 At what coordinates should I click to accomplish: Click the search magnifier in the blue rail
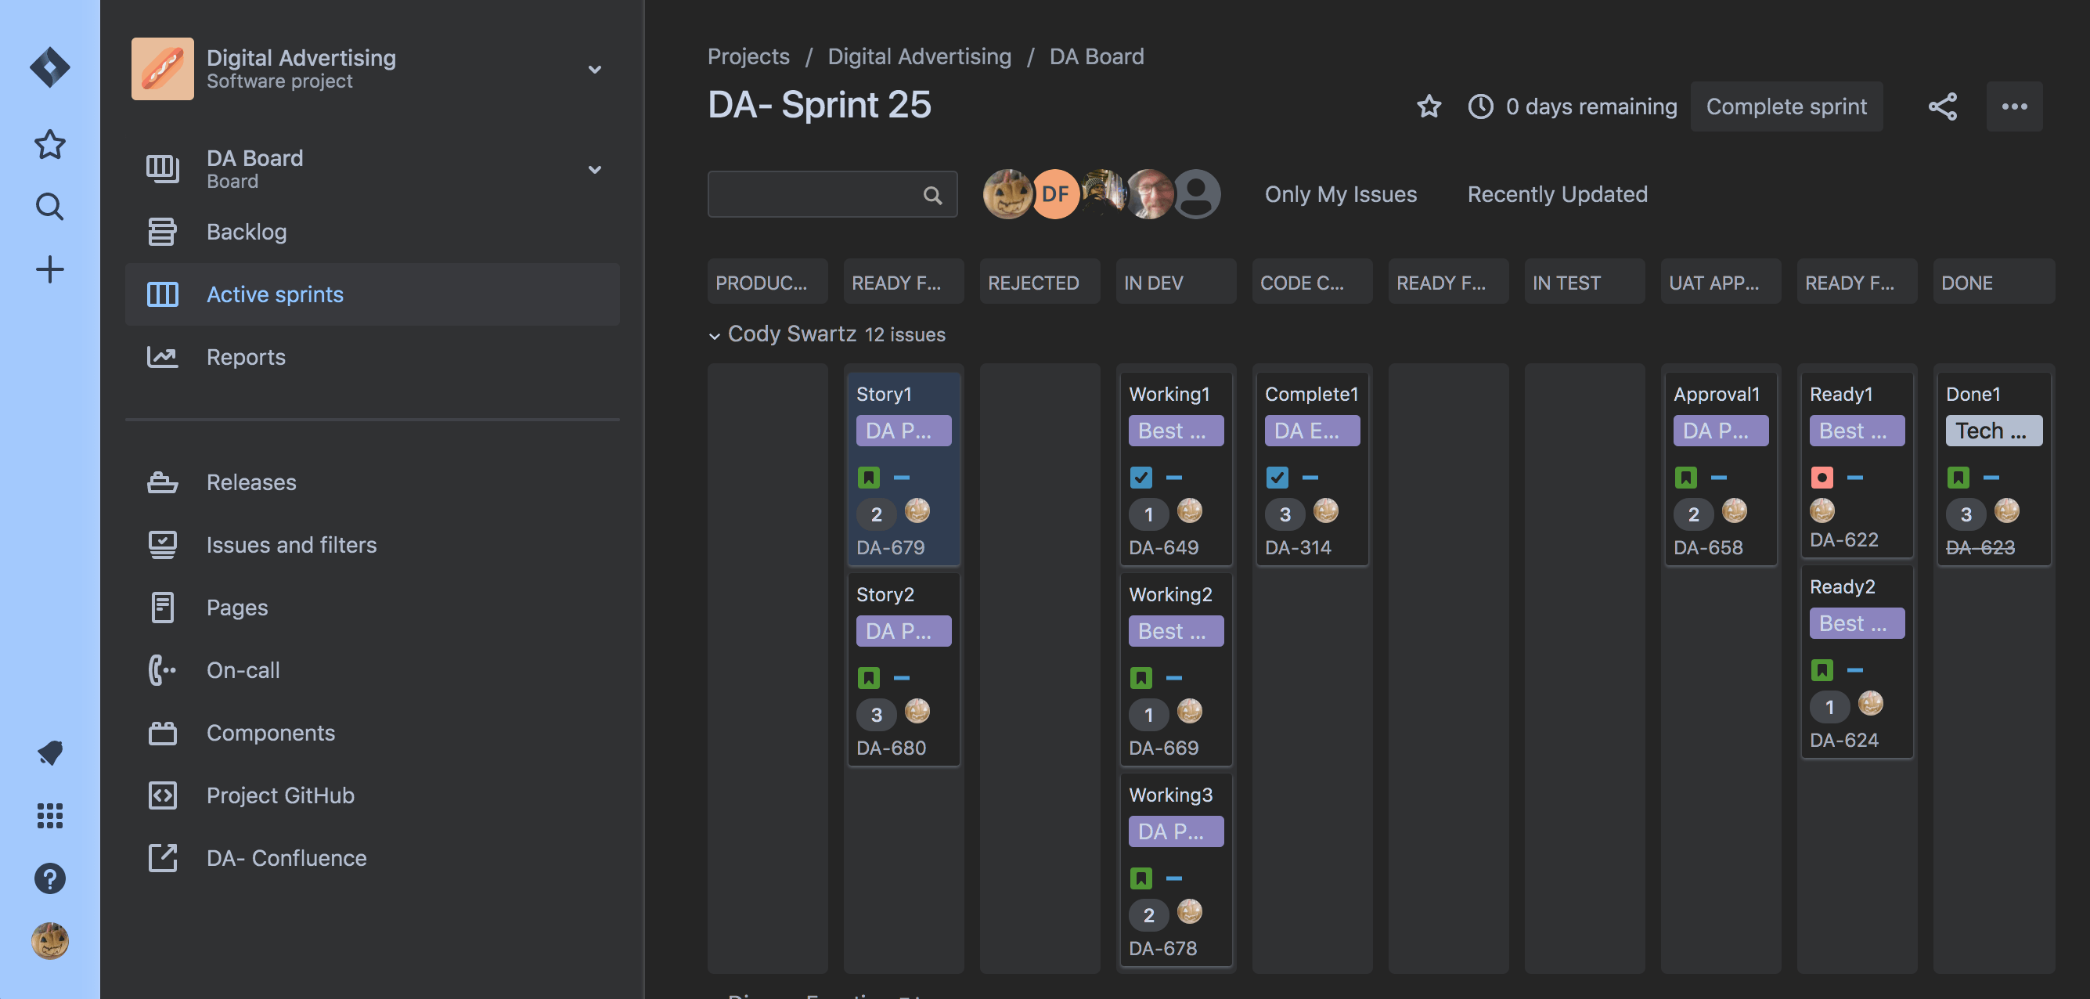(49, 207)
